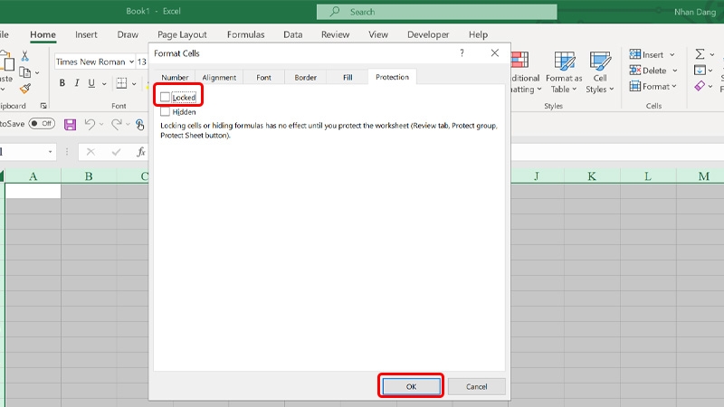The height and width of the screenshot is (407, 724).
Task: Open the font name dropdown
Action: point(131,62)
